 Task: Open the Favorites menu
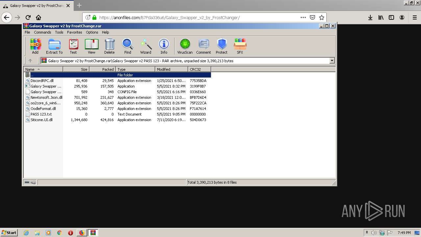pyautogui.click(x=75, y=32)
